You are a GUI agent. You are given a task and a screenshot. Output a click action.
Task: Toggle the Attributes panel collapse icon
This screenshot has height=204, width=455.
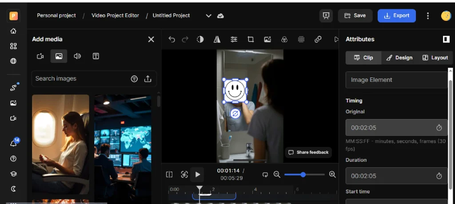coord(446,39)
